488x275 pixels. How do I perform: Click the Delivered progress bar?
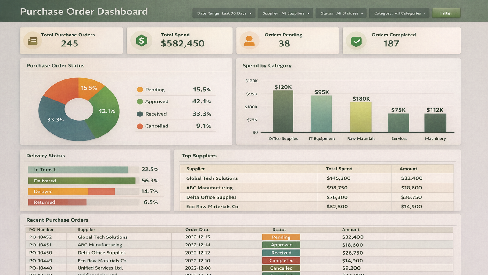(82, 181)
